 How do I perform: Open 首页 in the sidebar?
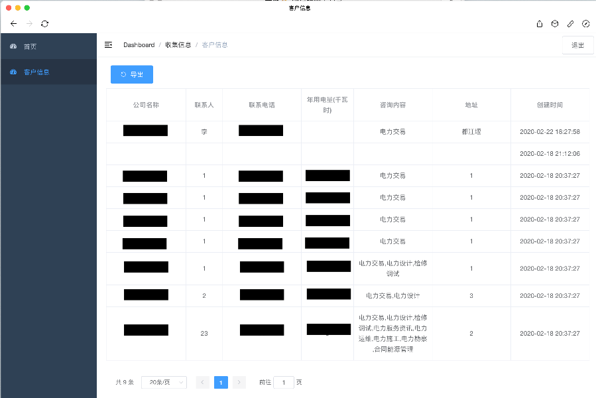[x=30, y=46]
